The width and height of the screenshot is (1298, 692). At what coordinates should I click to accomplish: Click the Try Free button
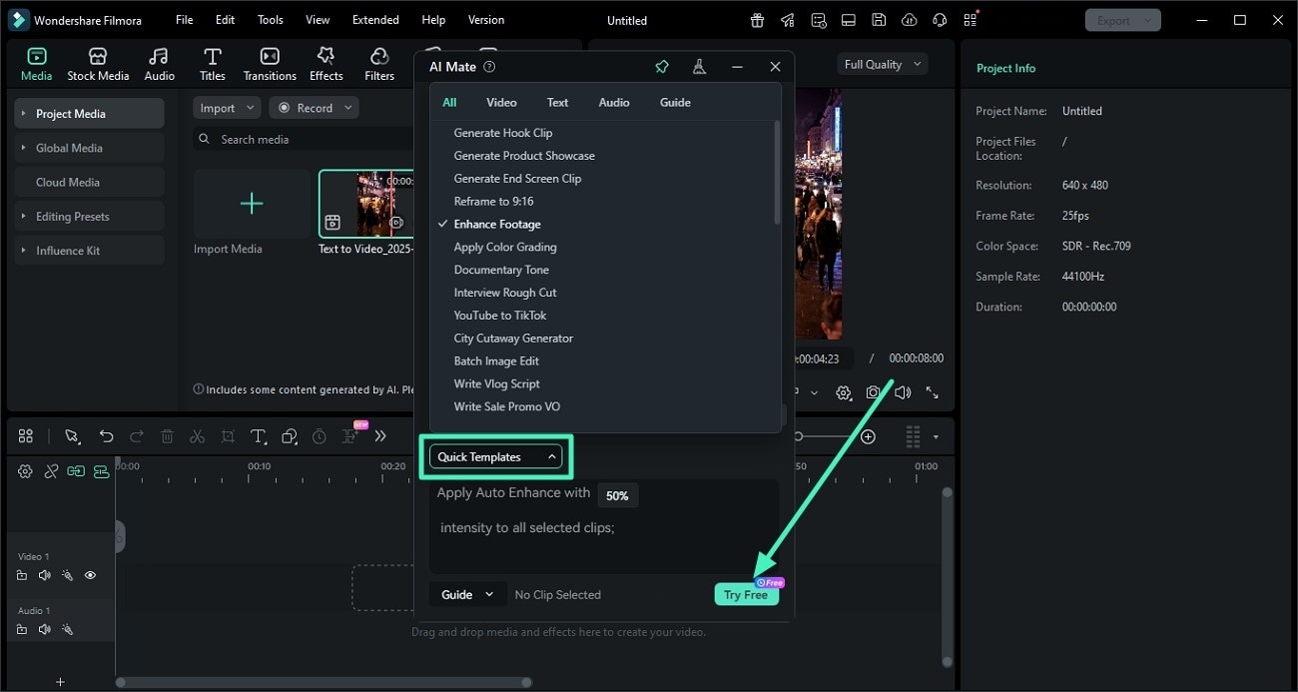746,594
